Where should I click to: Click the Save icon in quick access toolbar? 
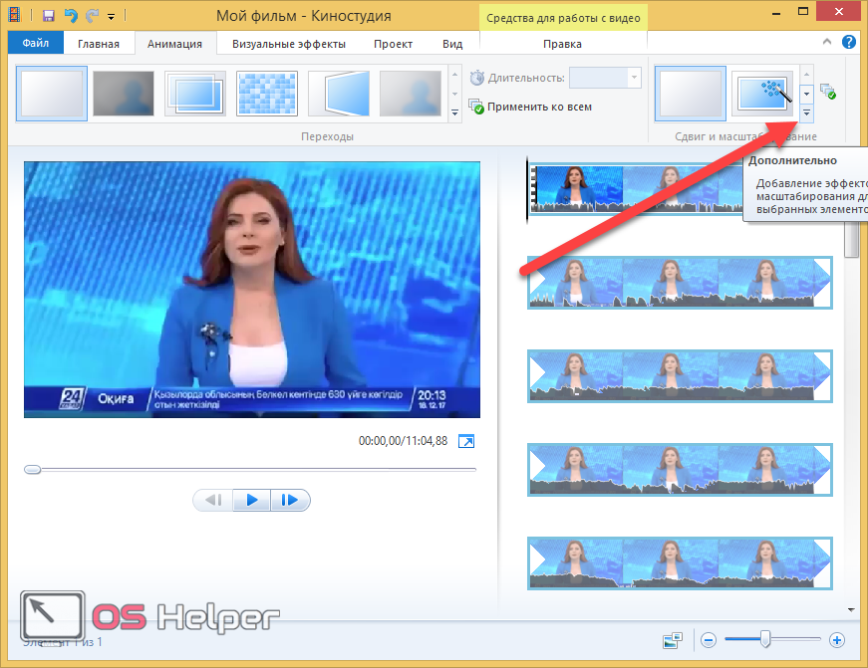point(48,16)
